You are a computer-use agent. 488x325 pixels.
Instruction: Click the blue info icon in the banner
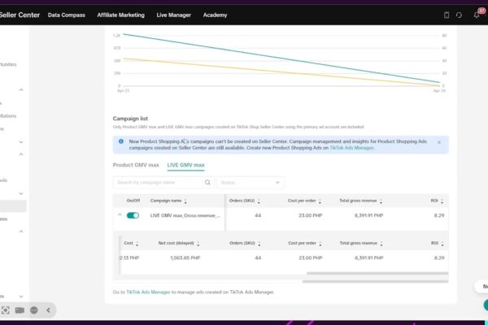[121, 141]
